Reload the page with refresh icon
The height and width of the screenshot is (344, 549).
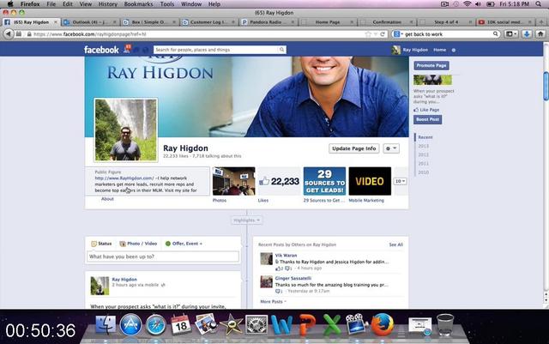point(383,34)
